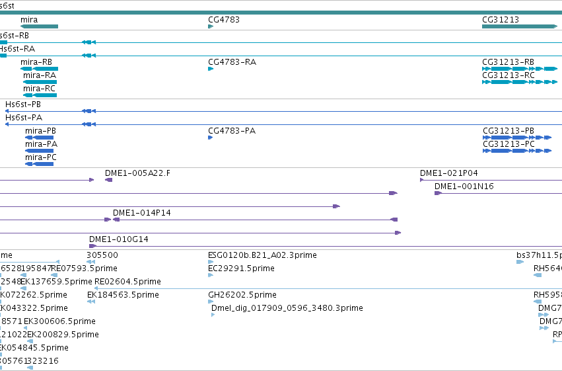The image size is (562, 371).
Task: Select the mira-RC transcript label
Action: [39, 89]
